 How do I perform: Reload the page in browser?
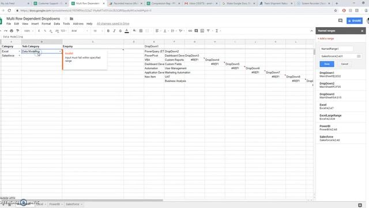[x=9, y=10]
